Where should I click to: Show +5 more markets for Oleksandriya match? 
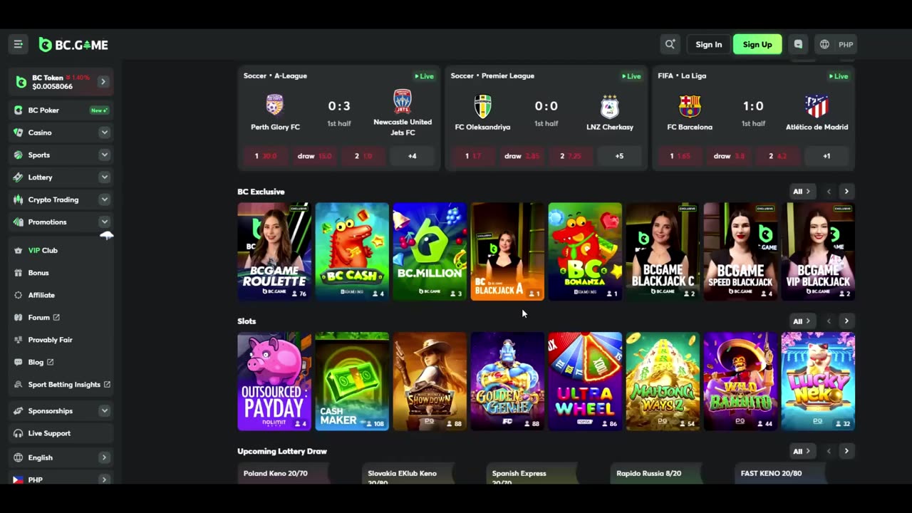(619, 156)
